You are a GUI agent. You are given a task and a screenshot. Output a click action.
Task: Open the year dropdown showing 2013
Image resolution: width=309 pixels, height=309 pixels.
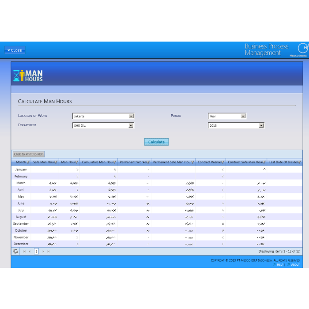pos(261,125)
